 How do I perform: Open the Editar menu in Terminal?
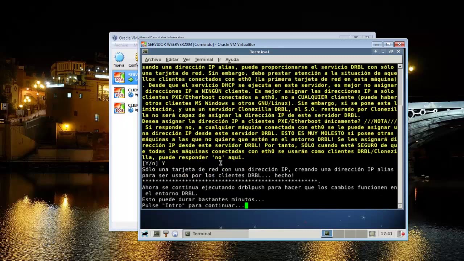[172, 59]
